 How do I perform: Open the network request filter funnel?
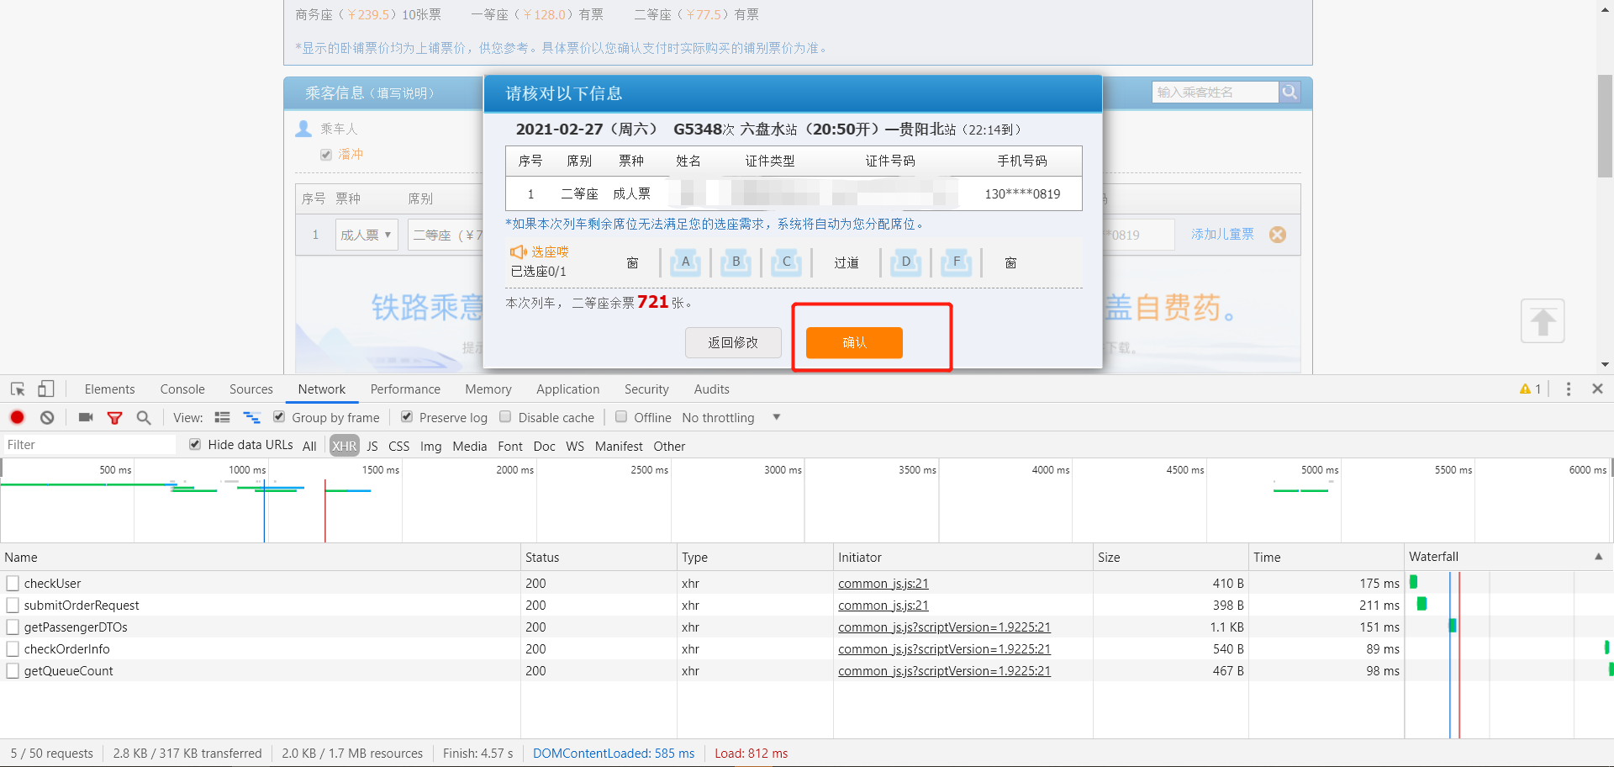tap(114, 417)
